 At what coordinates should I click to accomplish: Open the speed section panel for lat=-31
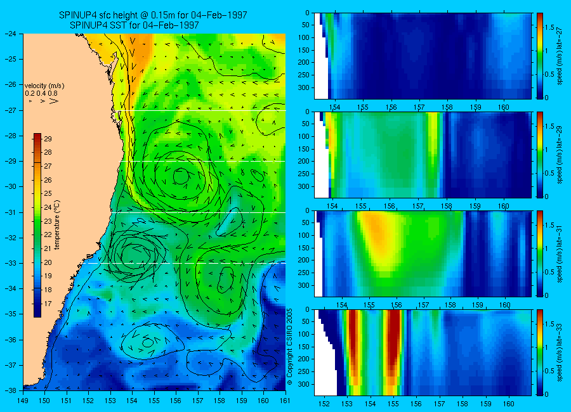click(423, 254)
